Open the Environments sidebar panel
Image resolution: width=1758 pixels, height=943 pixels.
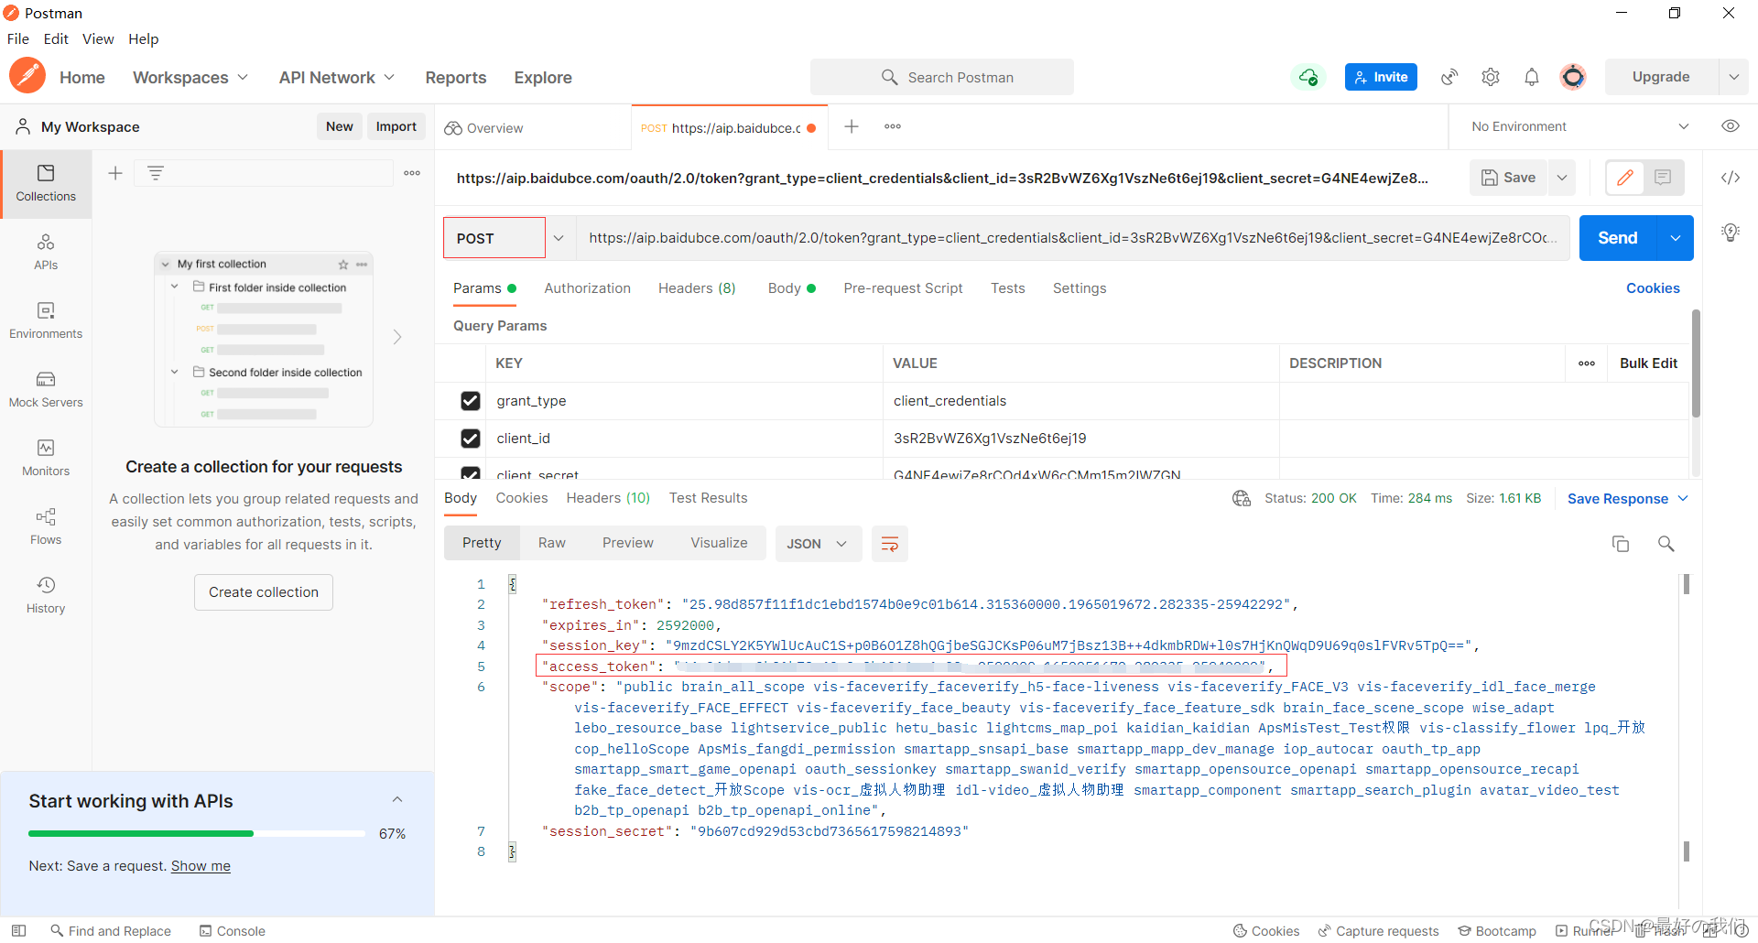click(x=46, y=321)
